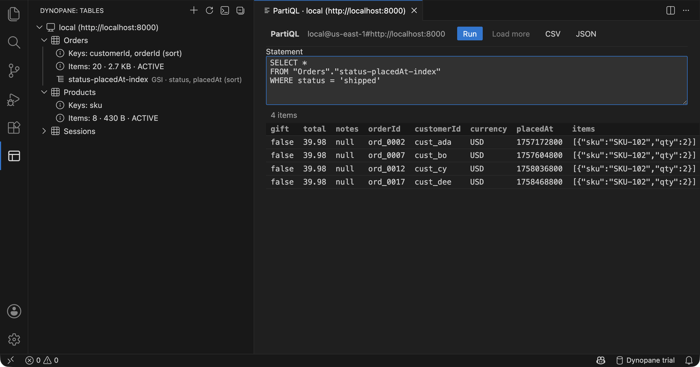This screenshot has height=367, width=700.
Task: Click the 1757172800 placedAt value
Action: coord(539,142)
